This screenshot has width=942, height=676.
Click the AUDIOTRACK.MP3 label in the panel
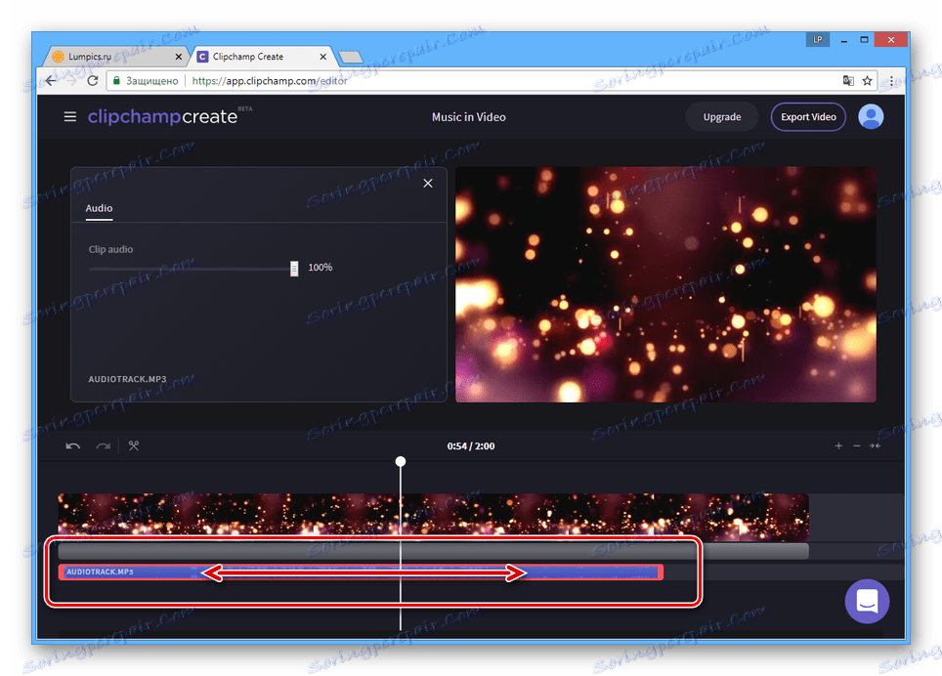tap(127, 379)
